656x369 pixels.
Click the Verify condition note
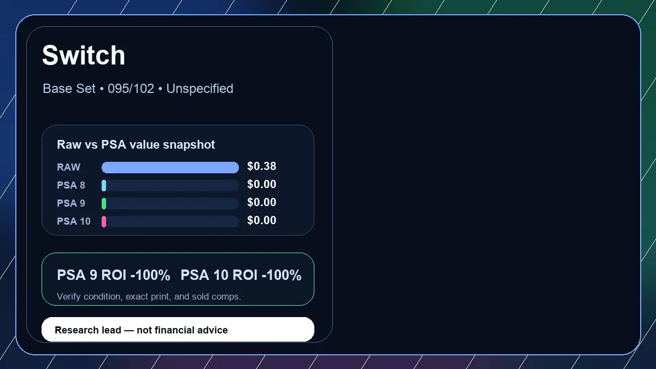pos(149,297)
